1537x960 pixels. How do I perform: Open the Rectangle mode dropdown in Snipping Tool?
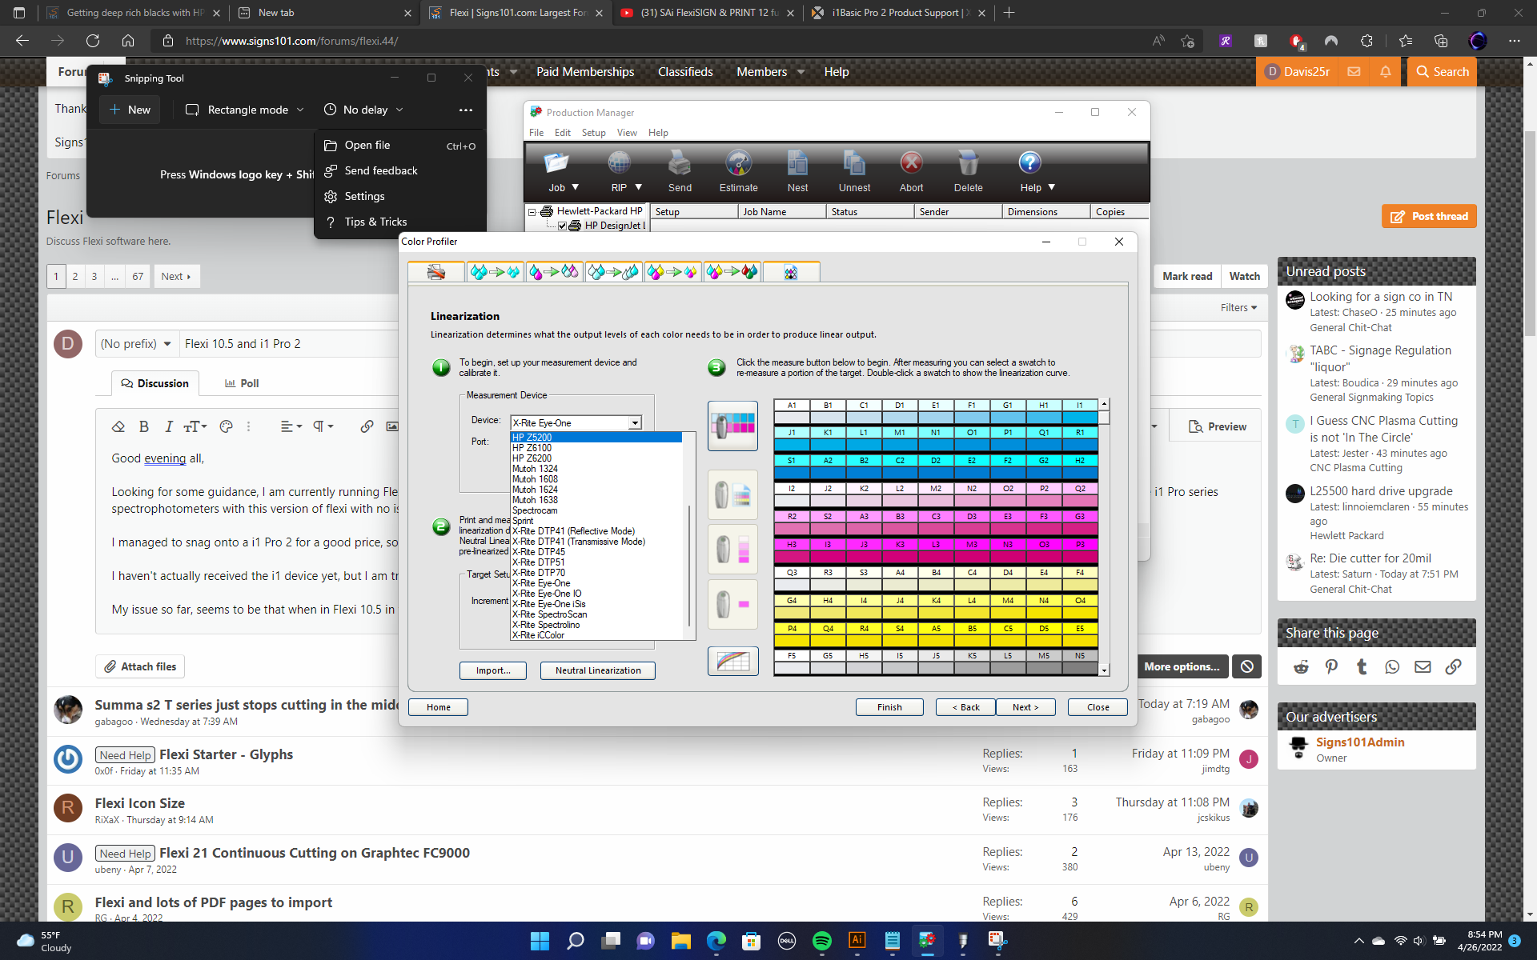coord(245,110)
